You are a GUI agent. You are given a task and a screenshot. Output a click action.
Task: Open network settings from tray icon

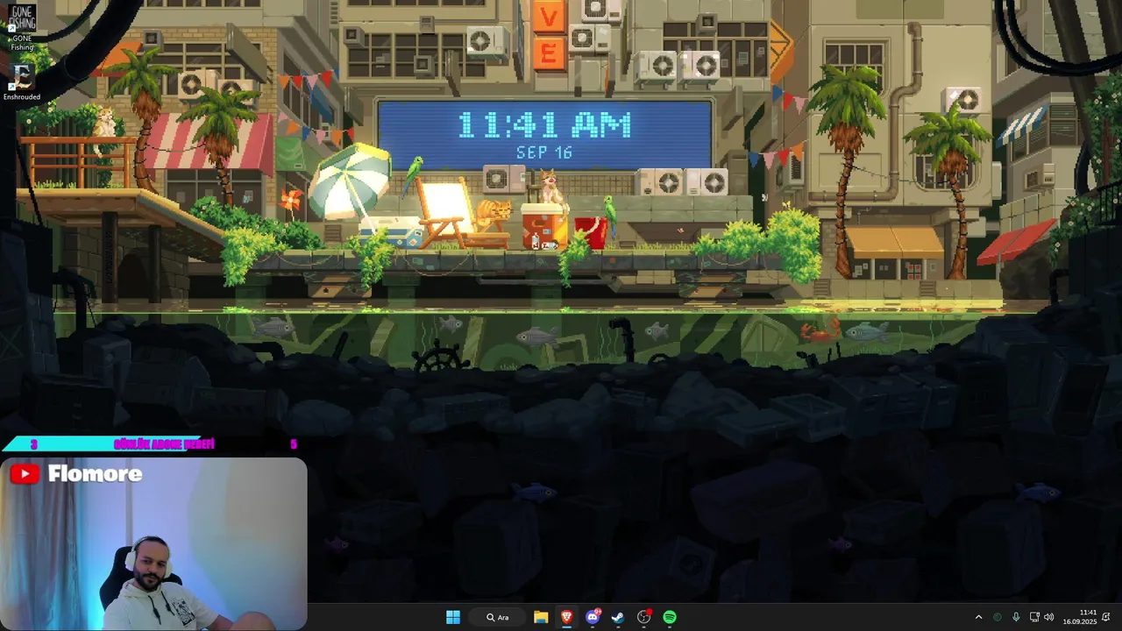coord(1034,617)
